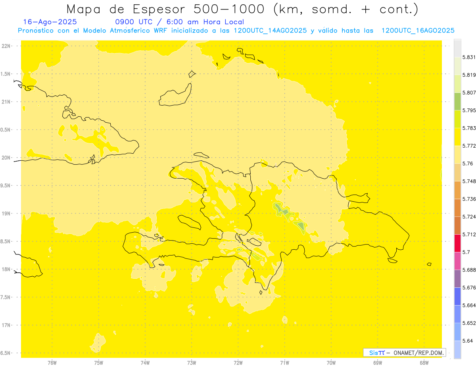Viewport: 476px width, 368px height.
Task: Click the 72W longitude label
Action: click(238, 362)
